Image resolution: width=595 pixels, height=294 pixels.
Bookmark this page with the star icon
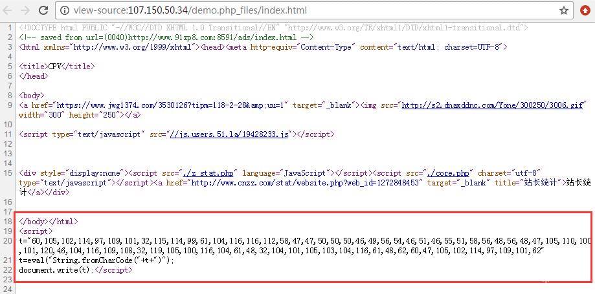(564, 10)
